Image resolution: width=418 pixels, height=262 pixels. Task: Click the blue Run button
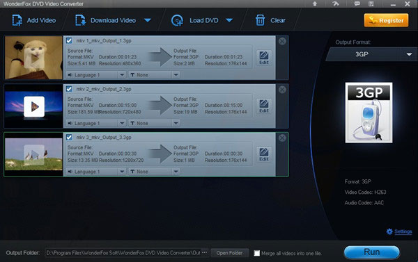click(372, 252)
